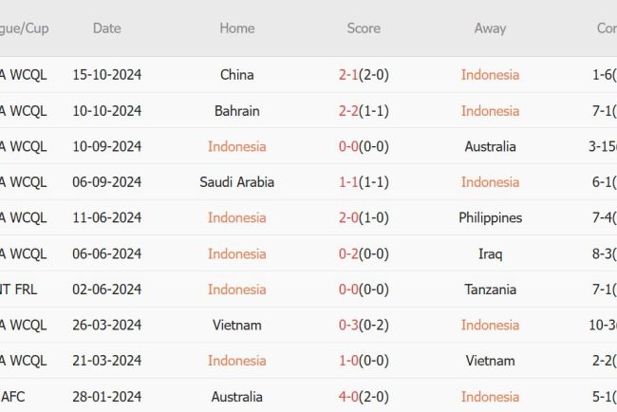Click the Away column header
Screen dimensions: 617x412
(490, 28)
